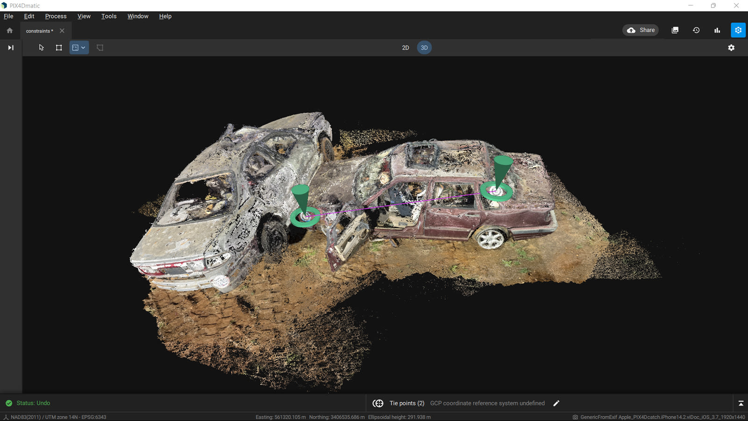
Task: Return to the home screen
Action: [x=9, y=30]
